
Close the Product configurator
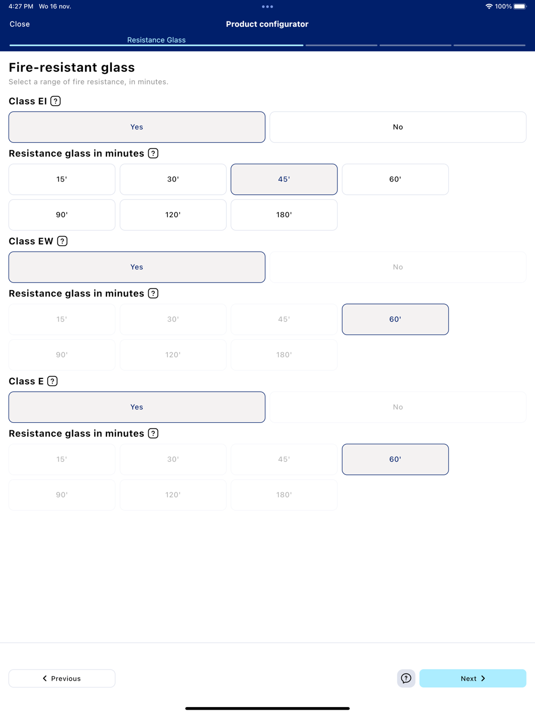tap(20, 24)
